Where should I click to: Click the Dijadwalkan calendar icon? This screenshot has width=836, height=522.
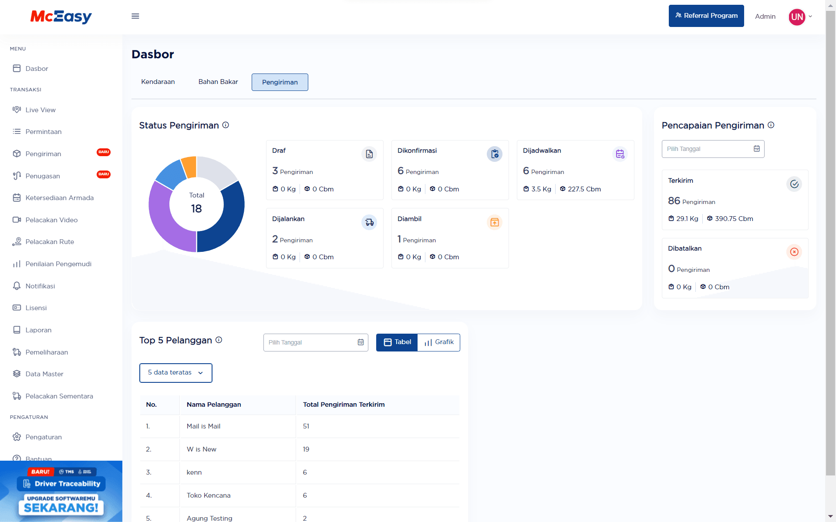620,154
